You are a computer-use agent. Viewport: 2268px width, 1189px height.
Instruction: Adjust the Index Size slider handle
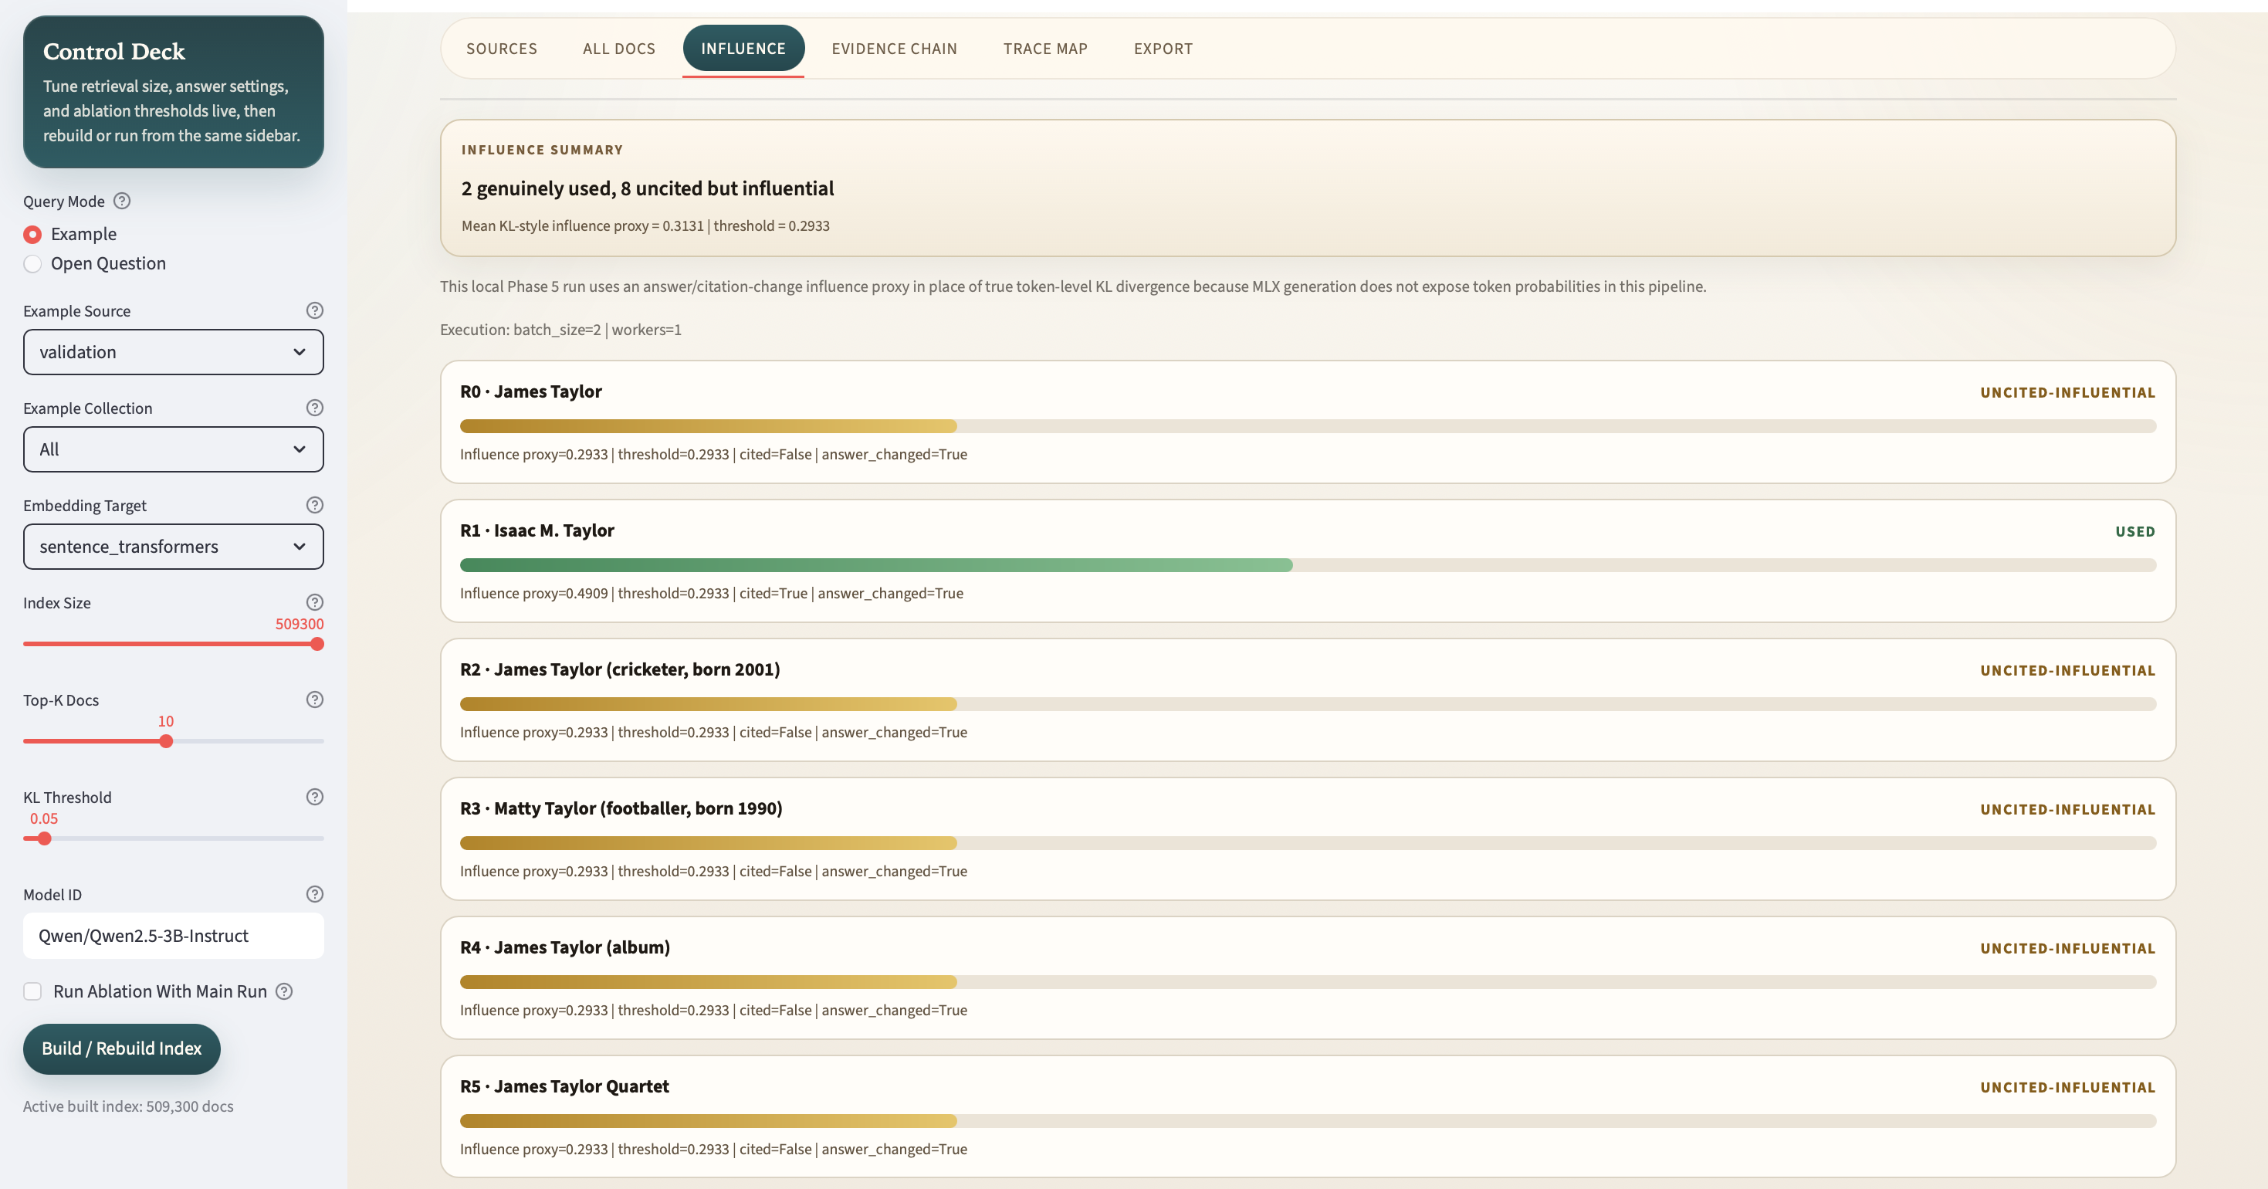(317, 644)
